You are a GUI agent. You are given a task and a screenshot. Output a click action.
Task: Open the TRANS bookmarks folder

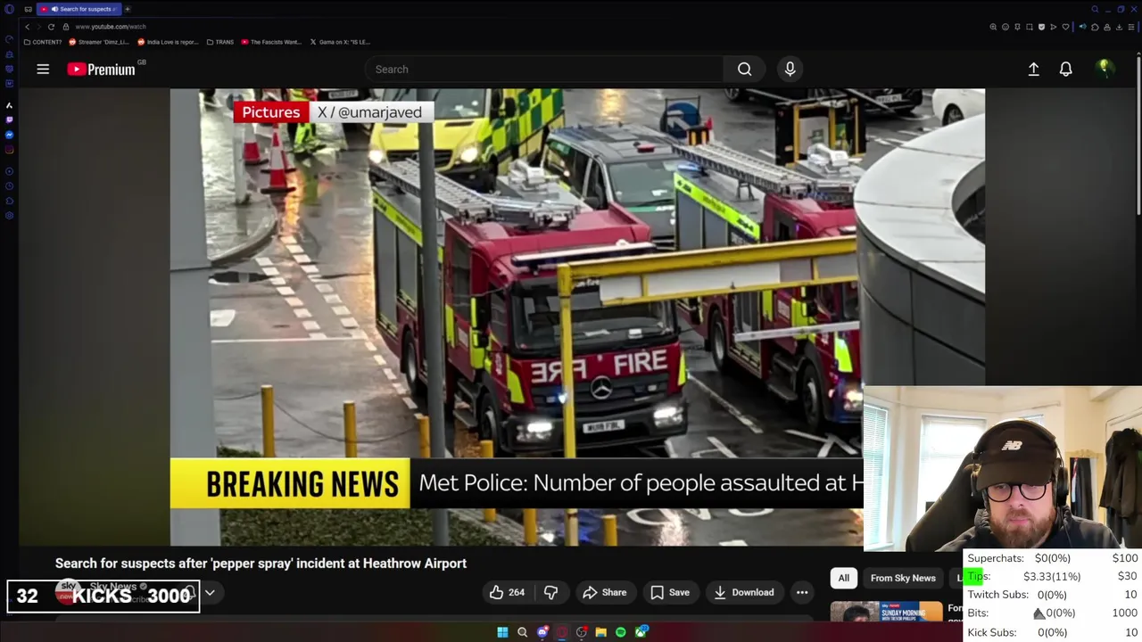coord(219,42)
